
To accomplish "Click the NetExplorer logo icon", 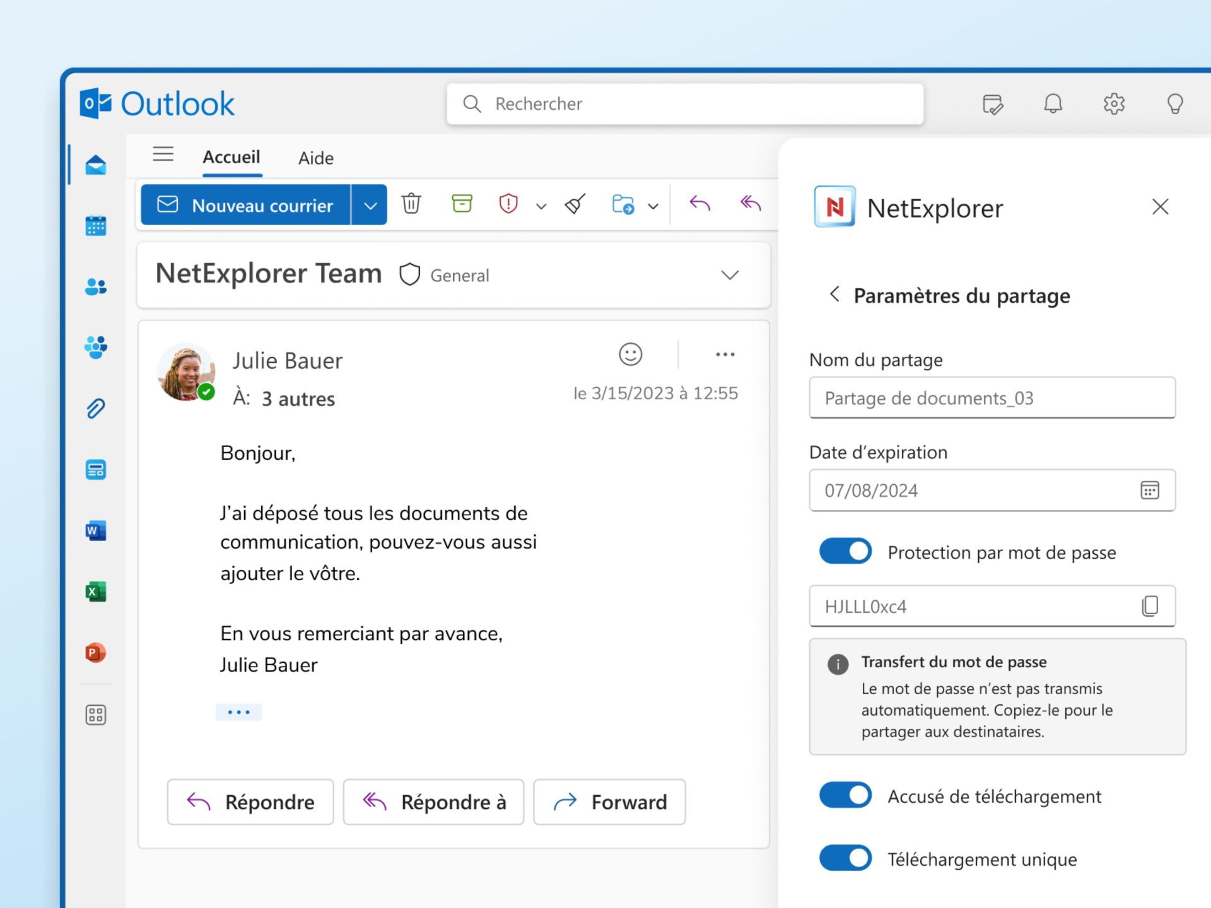I will (x=835, y=206).
